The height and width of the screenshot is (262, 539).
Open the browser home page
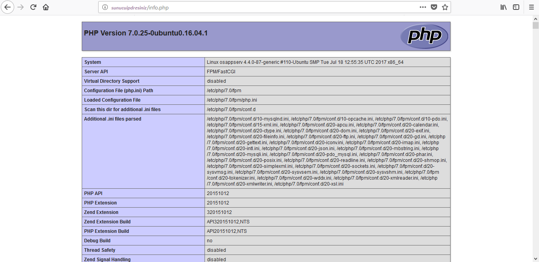pos(46,7)
